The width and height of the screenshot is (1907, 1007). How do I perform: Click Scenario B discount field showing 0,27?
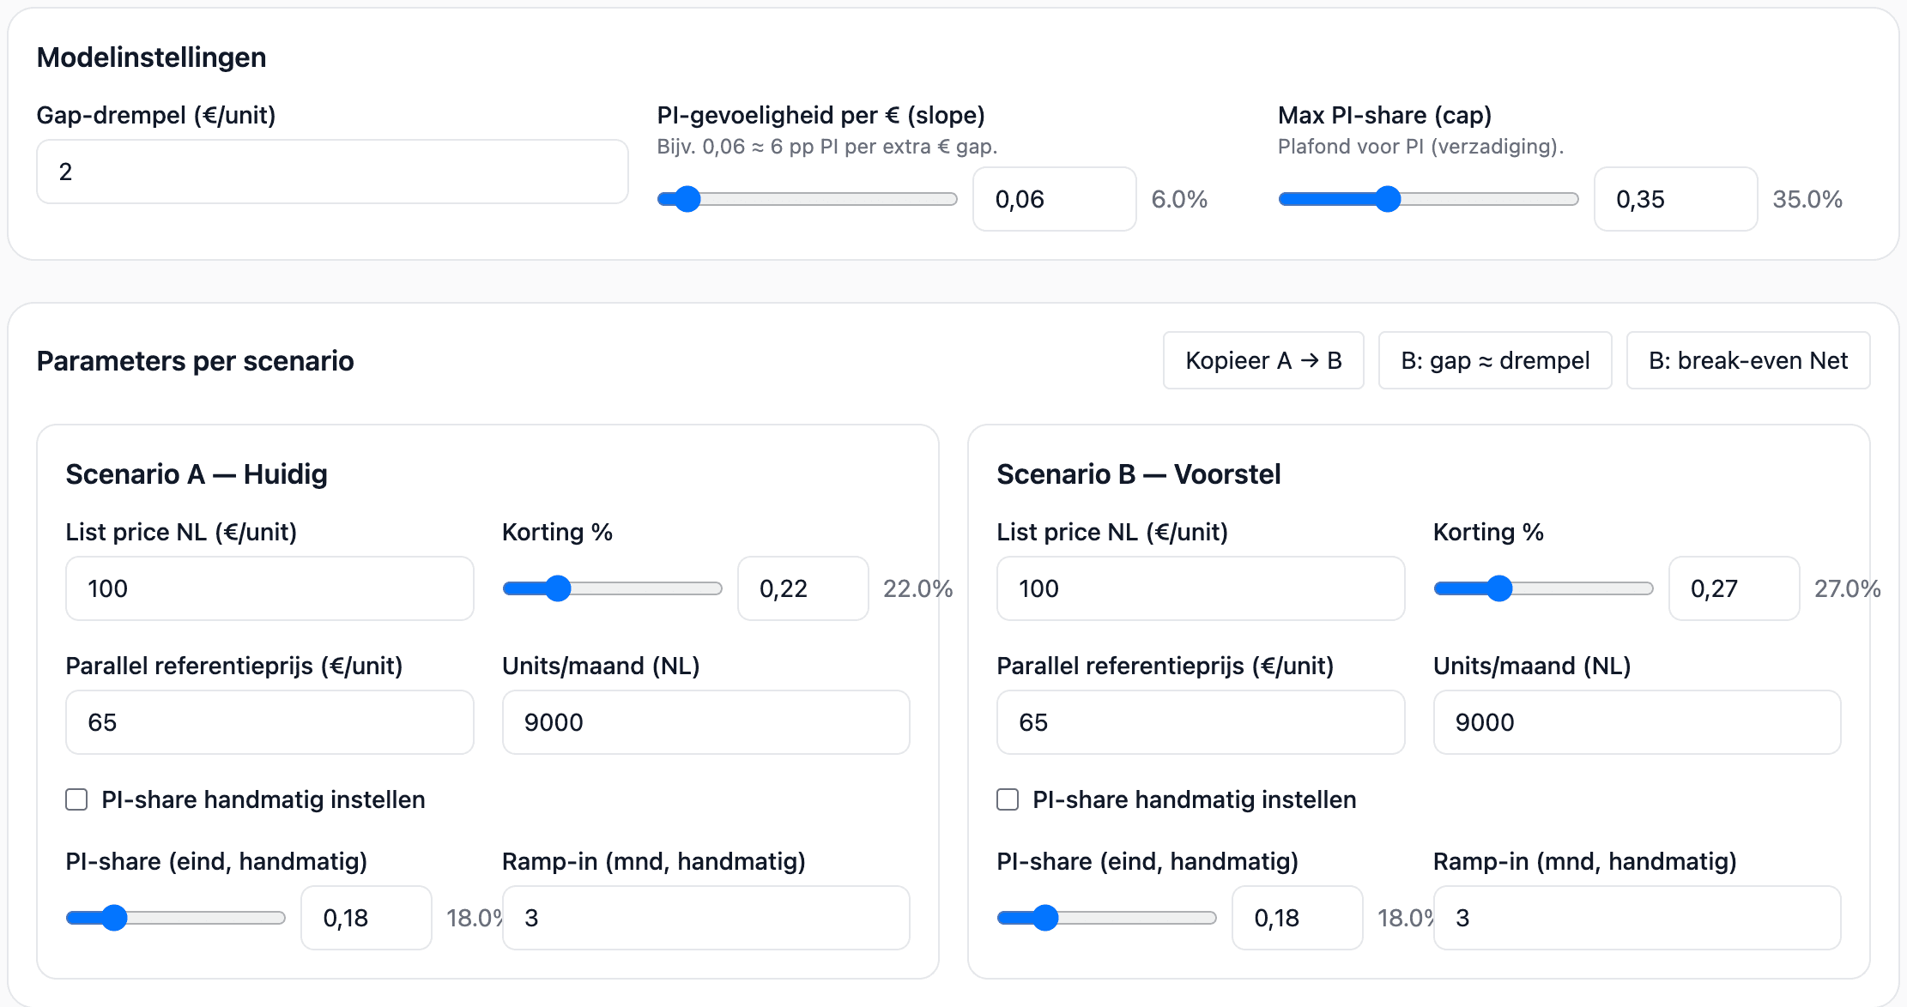tap(1733, 588)
